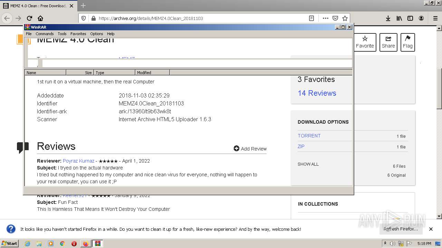Open Windows Media Player from taskbar
Image resolution: width=442 pixels, height=248 pixels.
[51, 244]
